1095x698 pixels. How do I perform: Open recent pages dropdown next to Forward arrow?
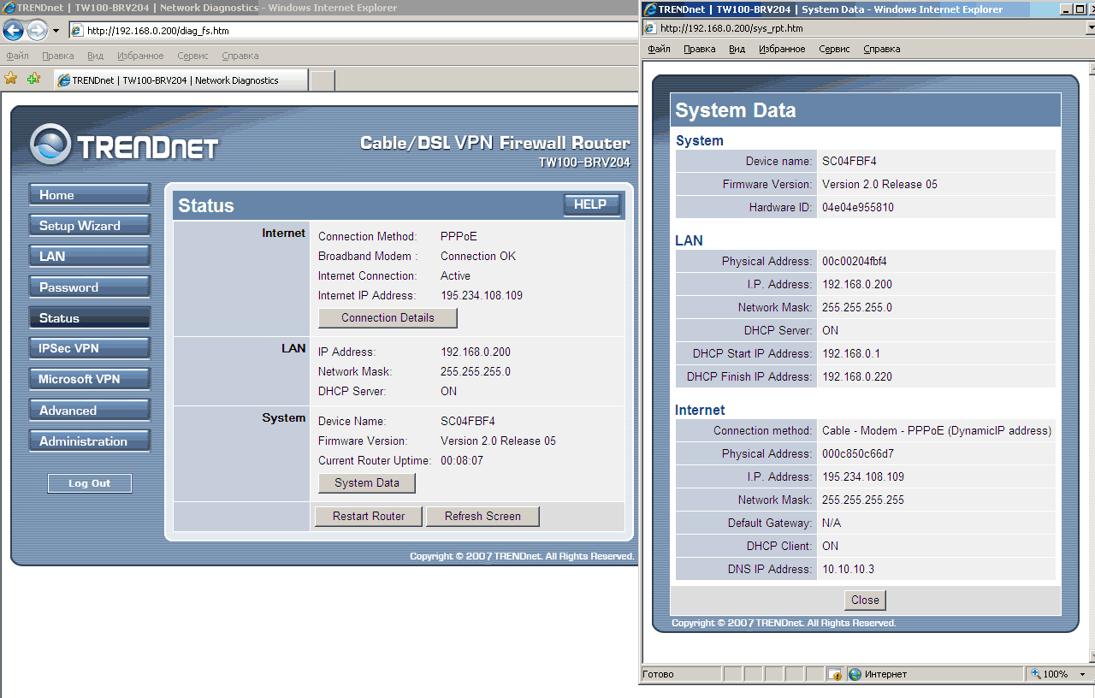[56, 31]
